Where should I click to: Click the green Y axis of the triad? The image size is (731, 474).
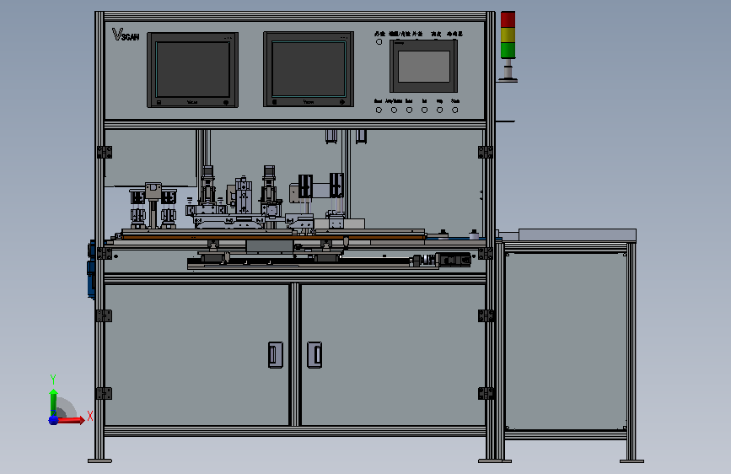tap(54, 402)
